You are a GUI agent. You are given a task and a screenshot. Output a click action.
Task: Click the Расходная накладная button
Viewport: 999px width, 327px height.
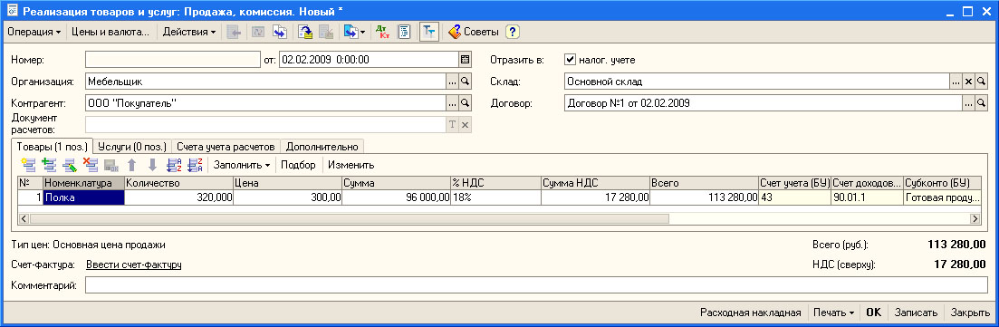[751, 313]
